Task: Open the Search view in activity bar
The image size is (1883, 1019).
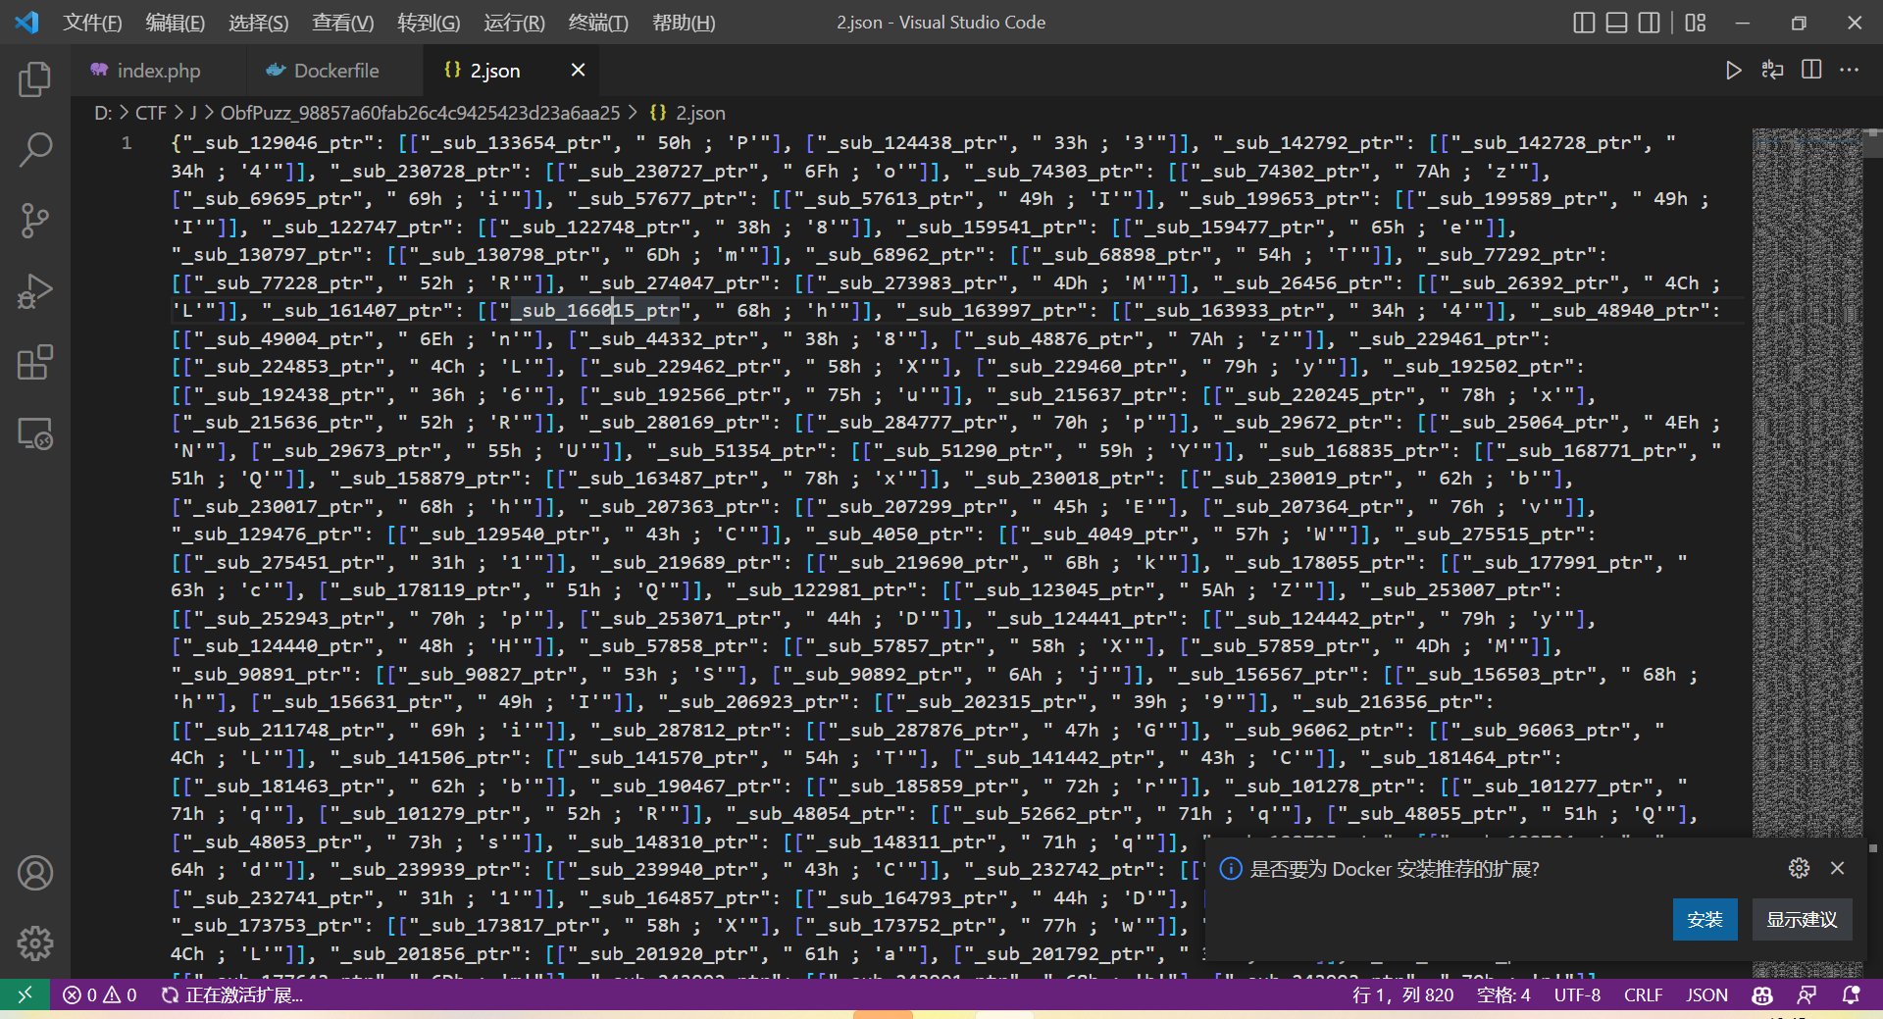Action: (x=35, y=150)
